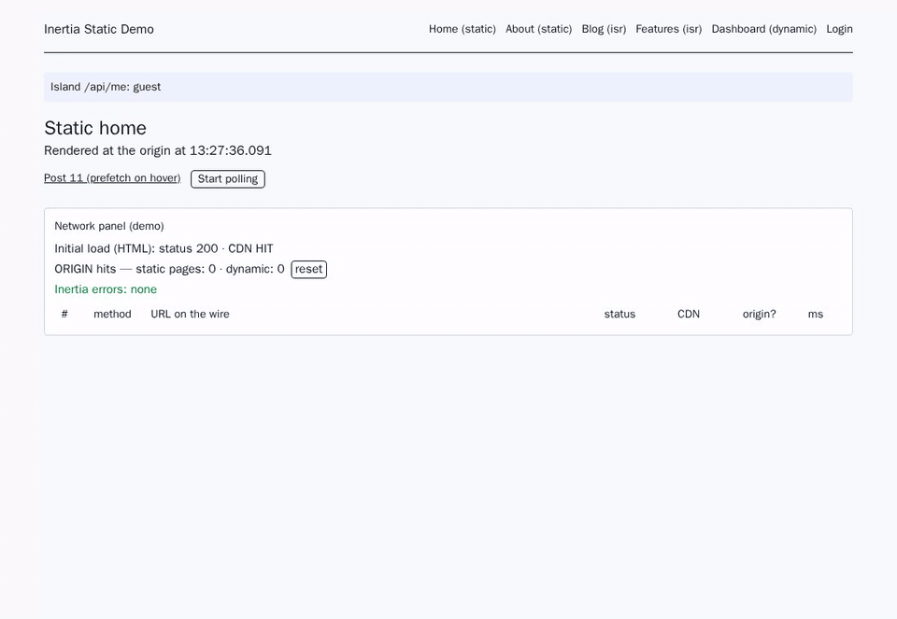The image size is (897, 619).
Task: Click the Inertia errors: none message
Action: [106, 289]
